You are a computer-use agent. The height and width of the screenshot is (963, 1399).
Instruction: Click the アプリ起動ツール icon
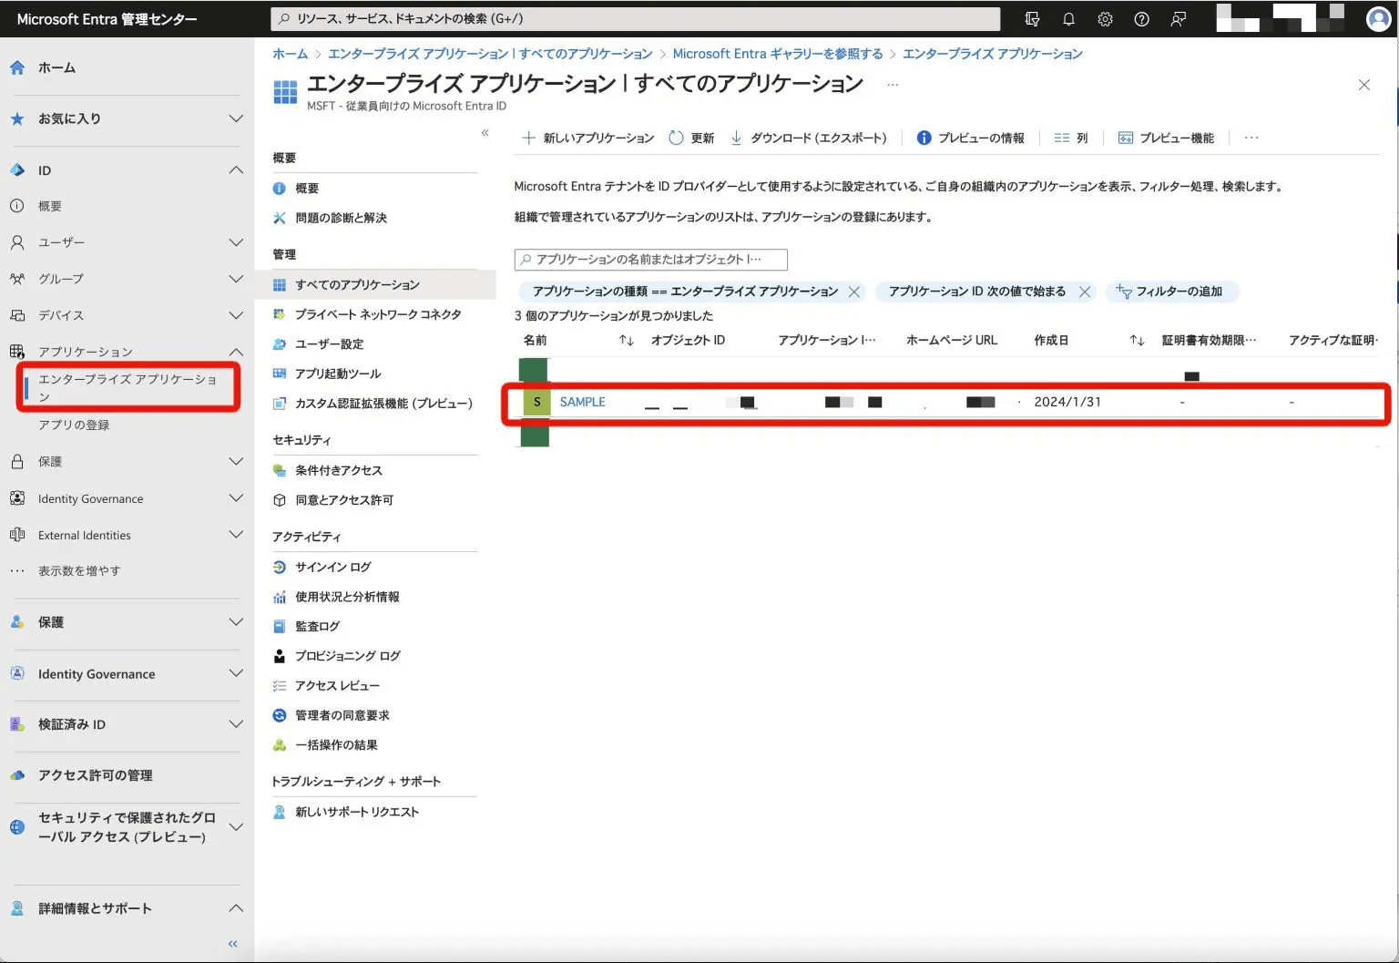coord(280,374)
